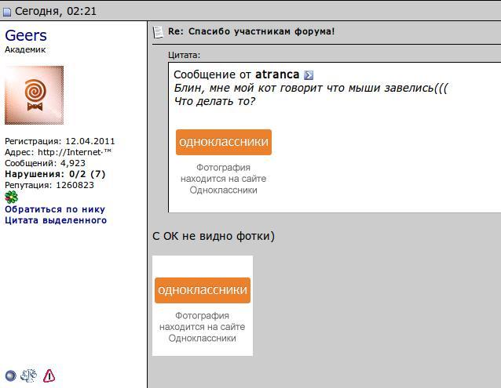Click the reputation scales icon

click(x=29, y=375)
